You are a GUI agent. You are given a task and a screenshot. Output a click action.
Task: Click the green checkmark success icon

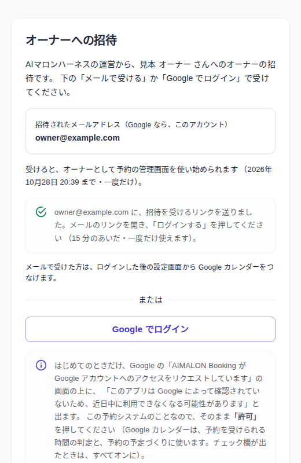tap(41, 212)
